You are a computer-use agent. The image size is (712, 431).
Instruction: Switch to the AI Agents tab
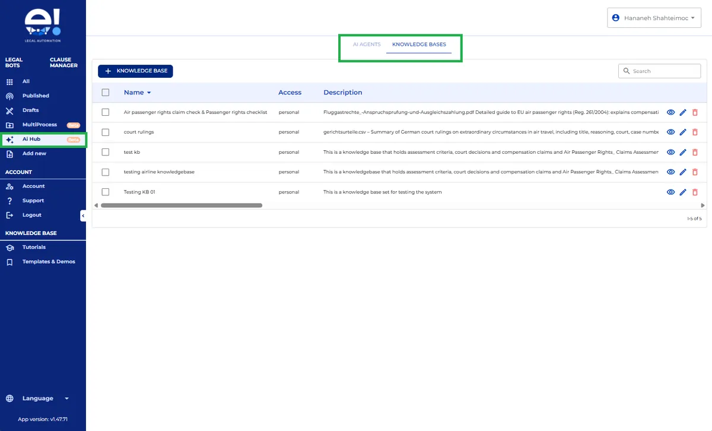pyautogui.click(x=367, y=45)
